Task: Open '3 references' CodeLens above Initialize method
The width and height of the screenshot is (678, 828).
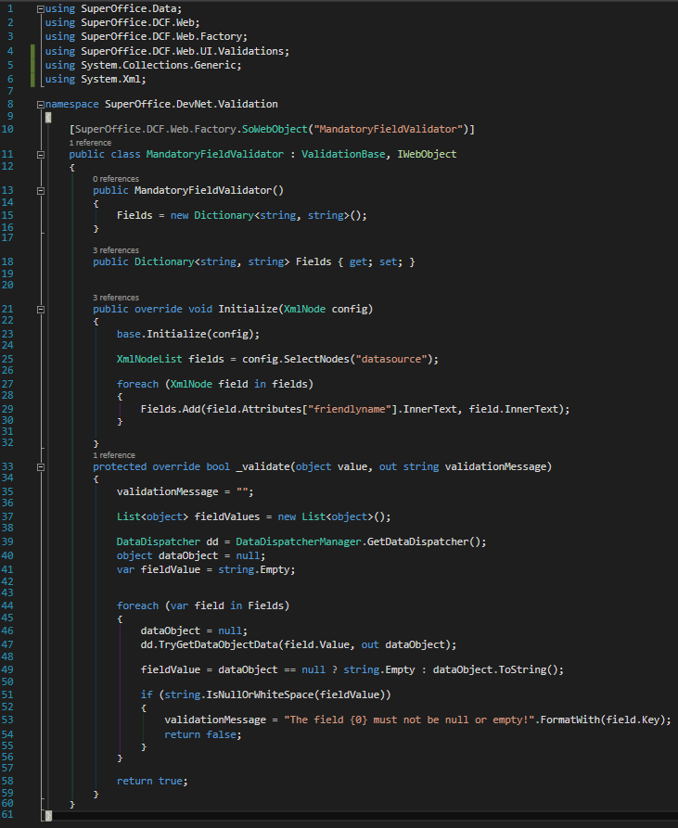Action: click(x=116, y=298)
